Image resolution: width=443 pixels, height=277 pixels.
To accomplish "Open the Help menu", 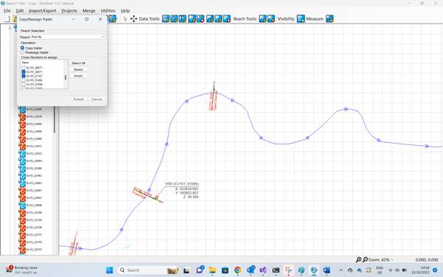I will tap(125, 11).
